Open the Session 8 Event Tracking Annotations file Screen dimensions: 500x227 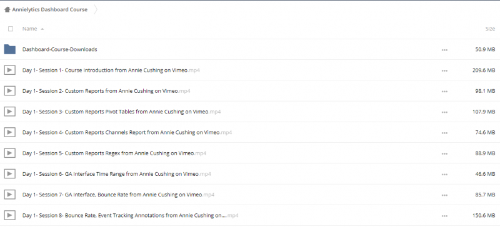pos(130,215)
